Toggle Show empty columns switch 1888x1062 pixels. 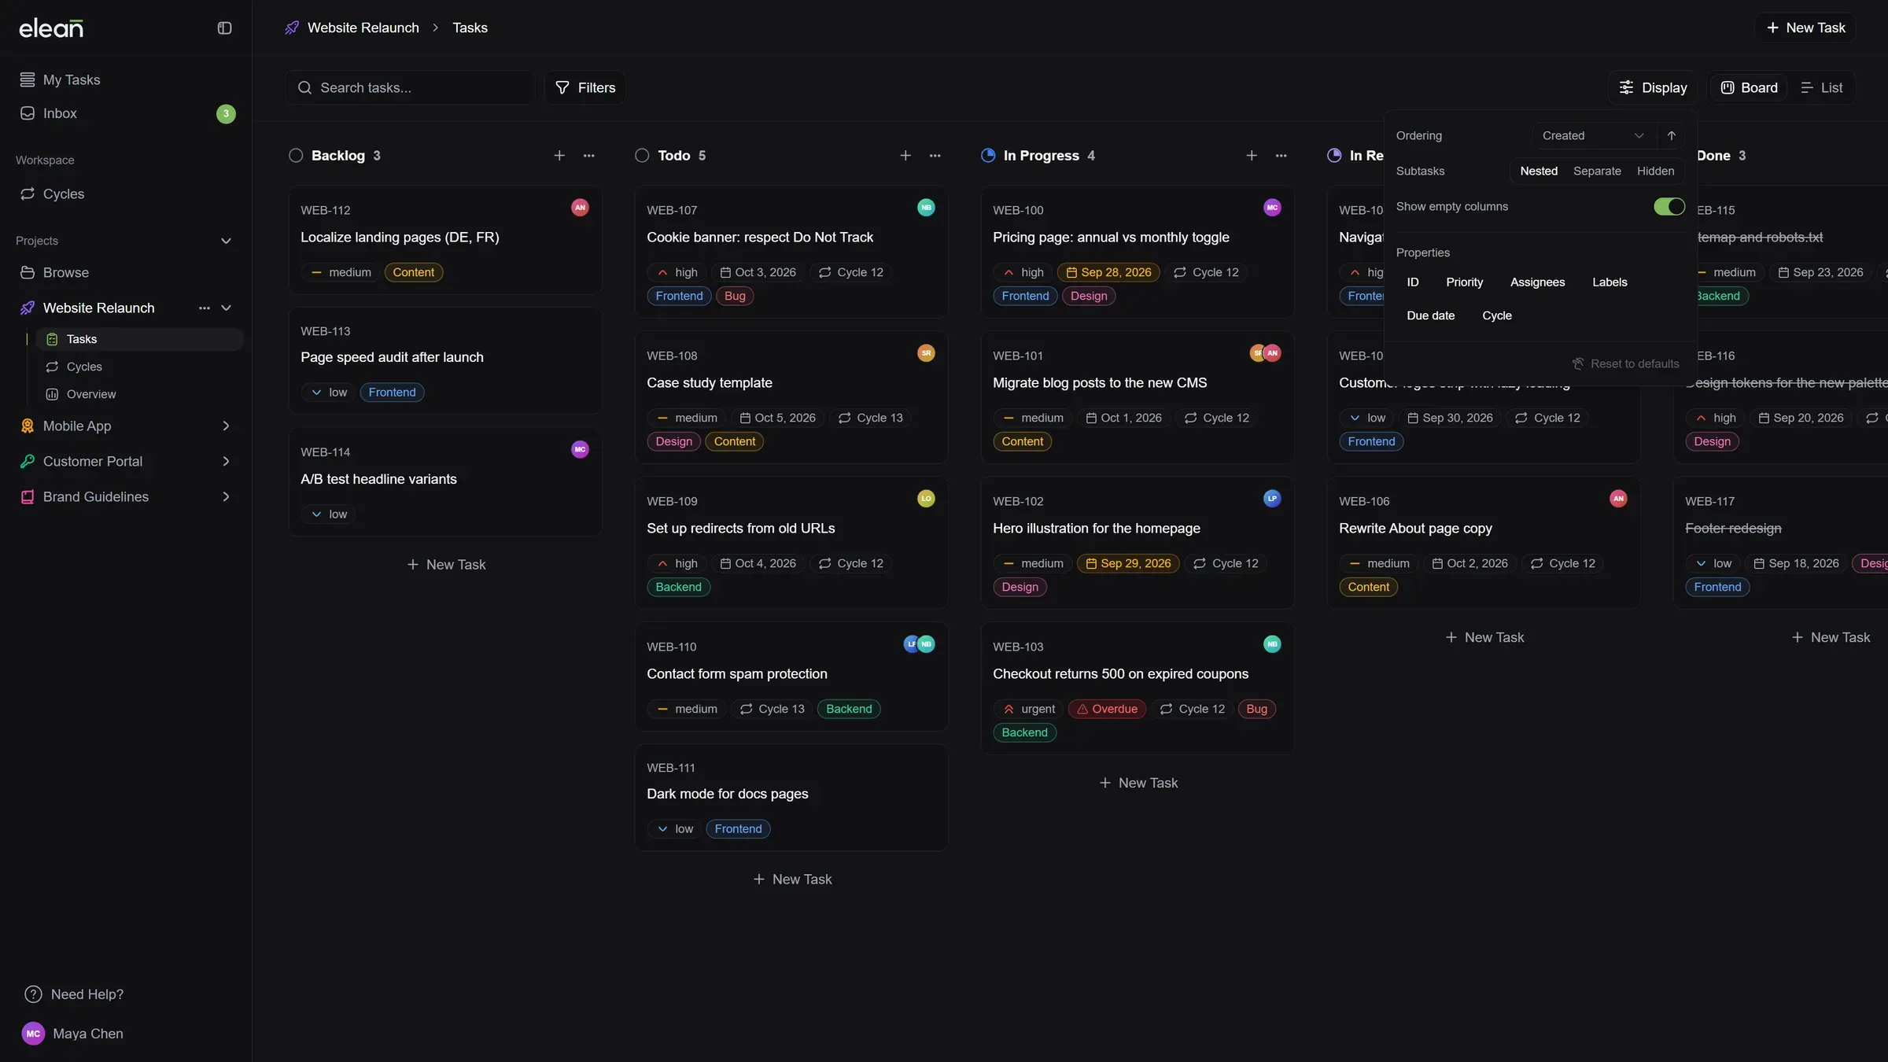pos(1669,206)
